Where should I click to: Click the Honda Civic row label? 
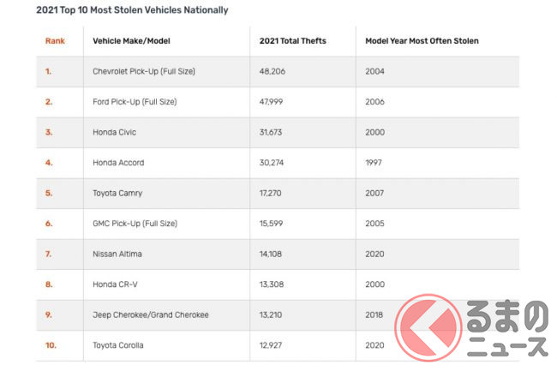tap(115, 132)
